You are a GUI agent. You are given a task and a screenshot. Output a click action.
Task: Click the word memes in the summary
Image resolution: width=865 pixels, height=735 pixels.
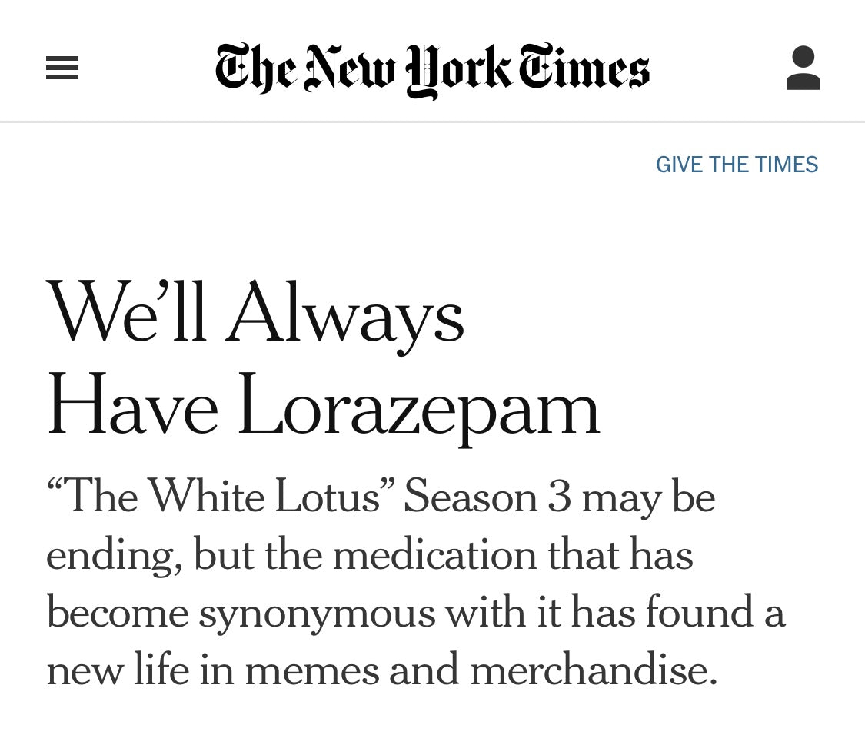tap(312, 670)
